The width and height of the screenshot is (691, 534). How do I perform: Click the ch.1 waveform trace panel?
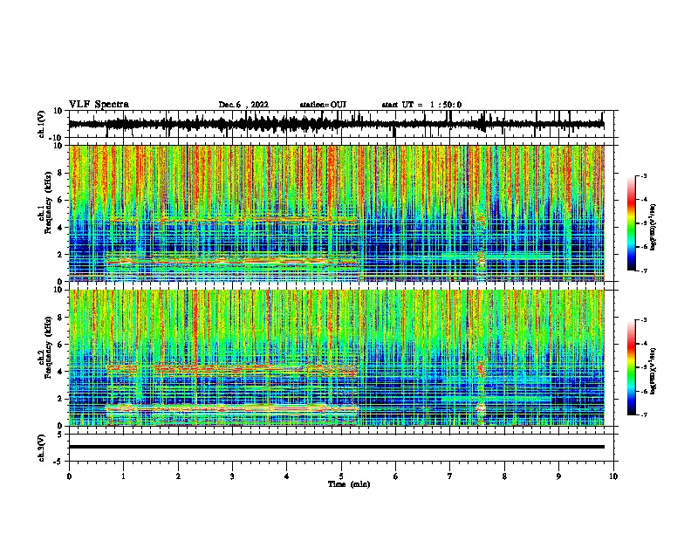pos(343,124)
